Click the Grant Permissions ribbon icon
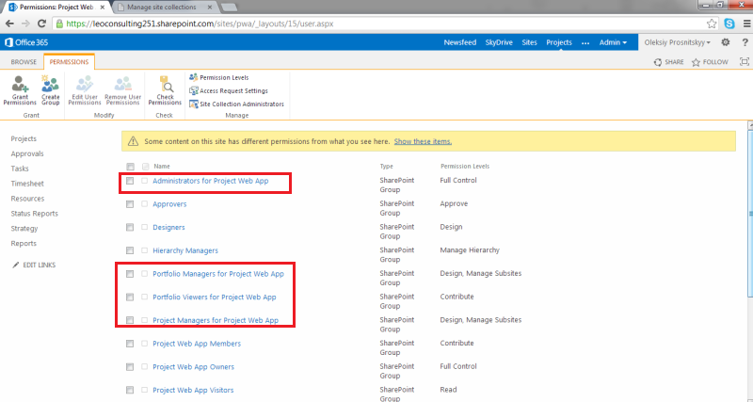Viewport: 753px width, 402px height. point(20,89)
